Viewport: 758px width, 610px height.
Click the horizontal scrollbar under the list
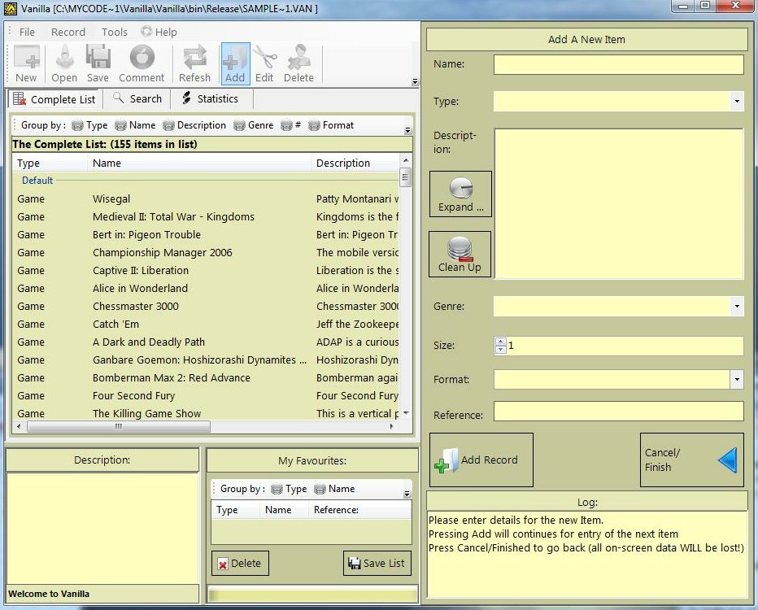122,427
